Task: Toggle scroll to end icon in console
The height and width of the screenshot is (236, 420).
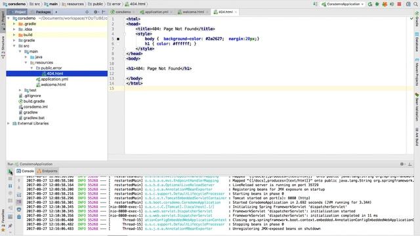Action: [x=19, y=202]
